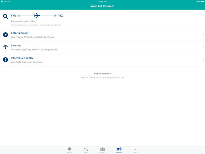This screenshot has height=154, width=205.
Task: Select the YVR origin dot marker
Action: 19,16
